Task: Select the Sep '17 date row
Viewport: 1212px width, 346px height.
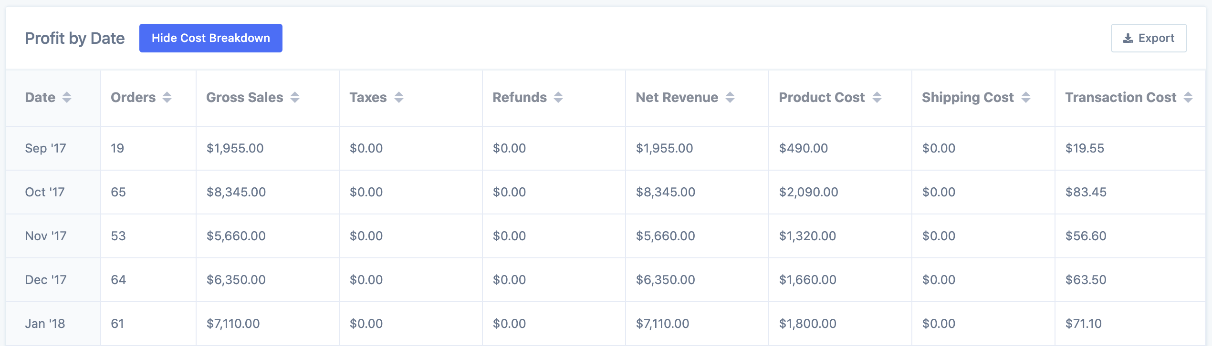Action: pyautogui.click(x=45, y=148)
